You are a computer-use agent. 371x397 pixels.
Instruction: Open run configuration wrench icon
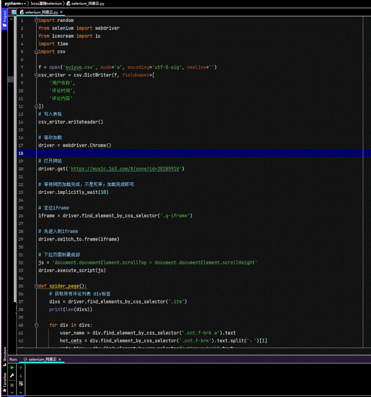point(12,375)
